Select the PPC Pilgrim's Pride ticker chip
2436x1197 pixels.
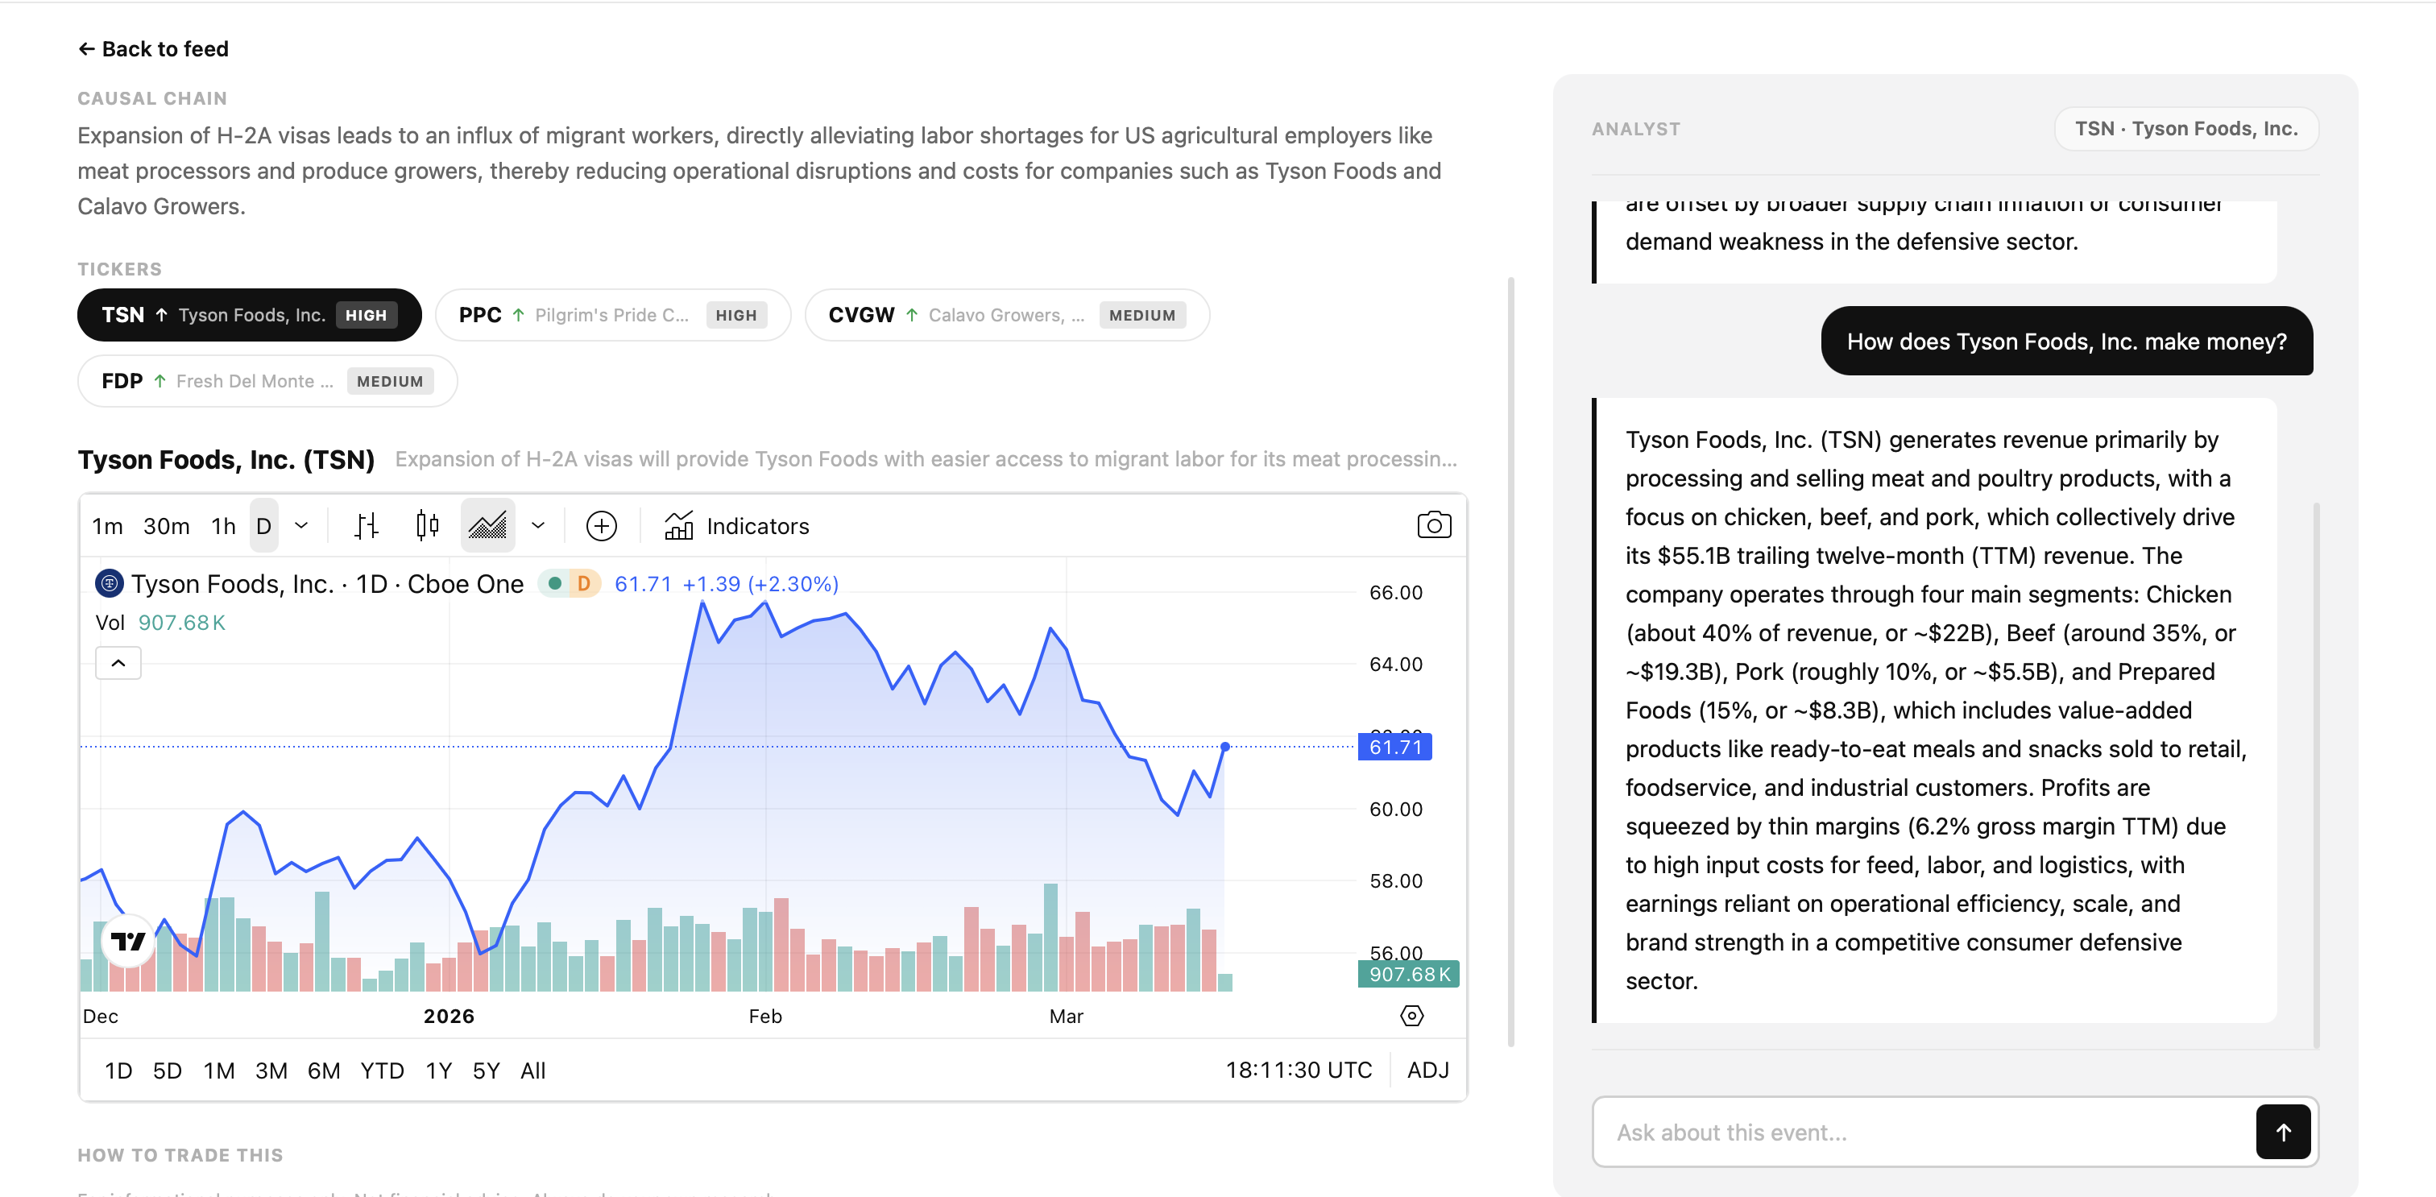(x=612, y=315)
